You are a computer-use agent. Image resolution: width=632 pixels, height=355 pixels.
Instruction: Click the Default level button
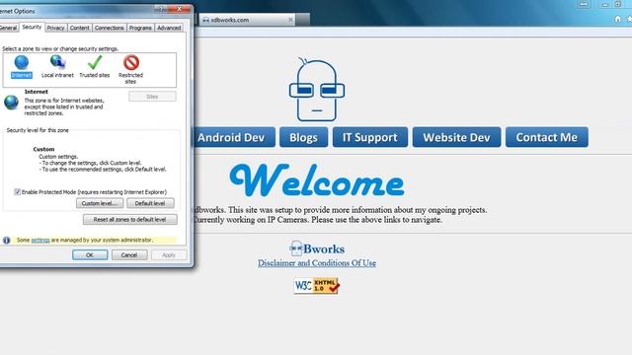(150, 203)
